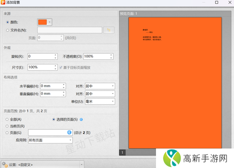The height and width of the screenshot is (168, 234).
Task: Decrease the 垂直偏移 stepper
Action: 64,95
